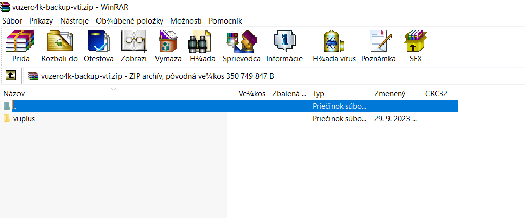Sort by Zmenený column header

pyautogui.click(x=396, y=94)
